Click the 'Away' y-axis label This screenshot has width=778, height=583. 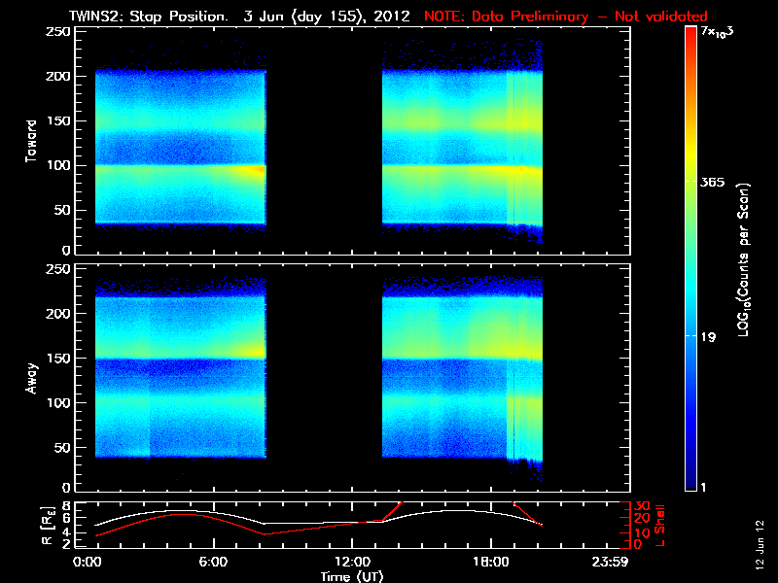[x=31, y=378]
